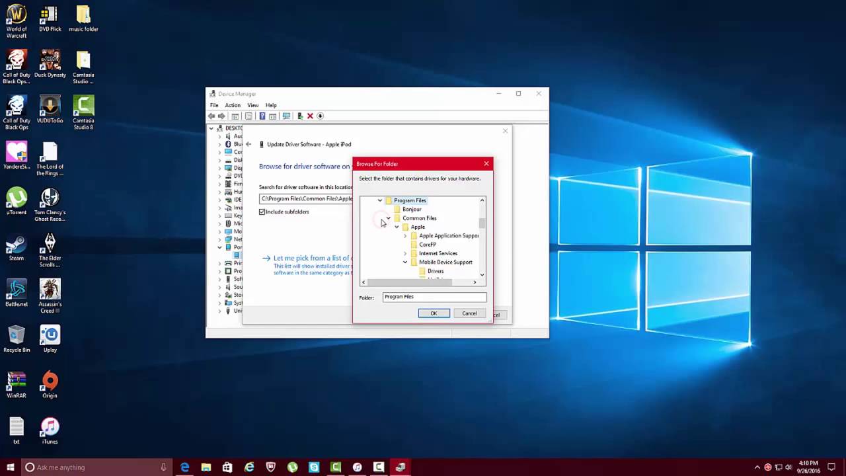Open Steam desktop shortcut
This screenshot has width=846, height=476.
pyautogui.click(x=17, y=248)
